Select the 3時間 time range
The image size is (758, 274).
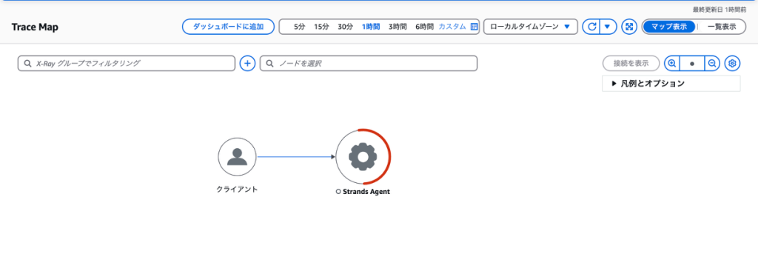pos(398,27)
